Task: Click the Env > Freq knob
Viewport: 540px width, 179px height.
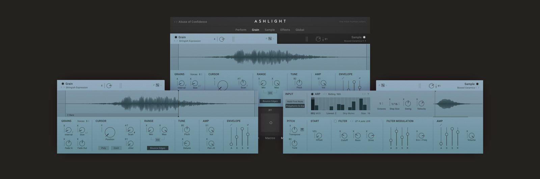Action: [421, 135]
